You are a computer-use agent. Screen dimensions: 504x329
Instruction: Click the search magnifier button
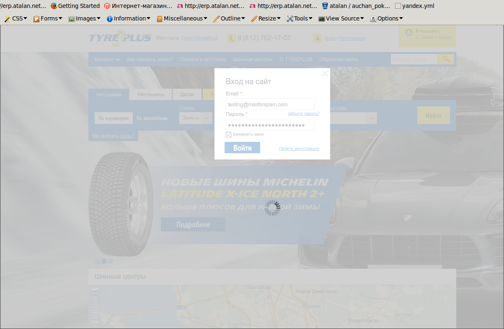pyautogui.click(x=446, y=59)
